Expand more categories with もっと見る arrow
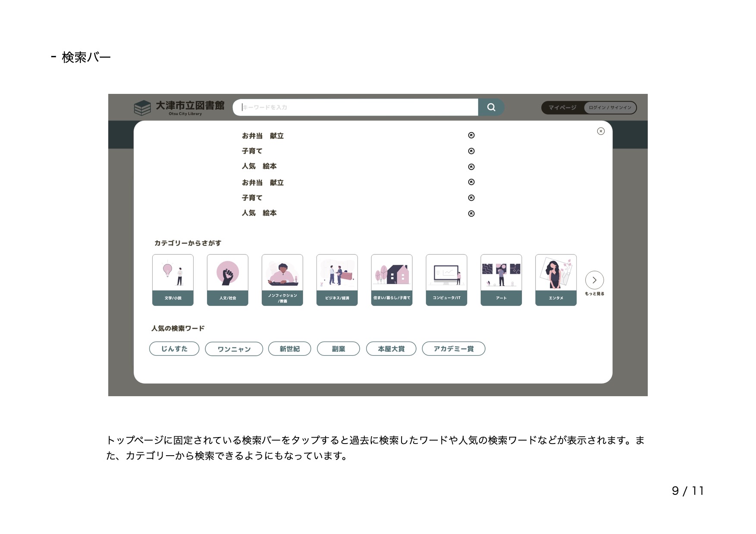The height and width of the screenshot is (534, 756). coord(594,280)
